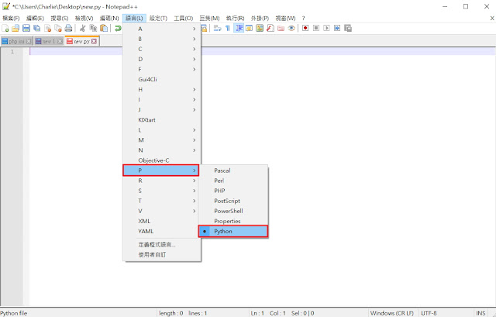Image resolution: width=496 pixels, height=317 pixels.
Task: Start macro recording with red record icon
Action: coord(305,28)
